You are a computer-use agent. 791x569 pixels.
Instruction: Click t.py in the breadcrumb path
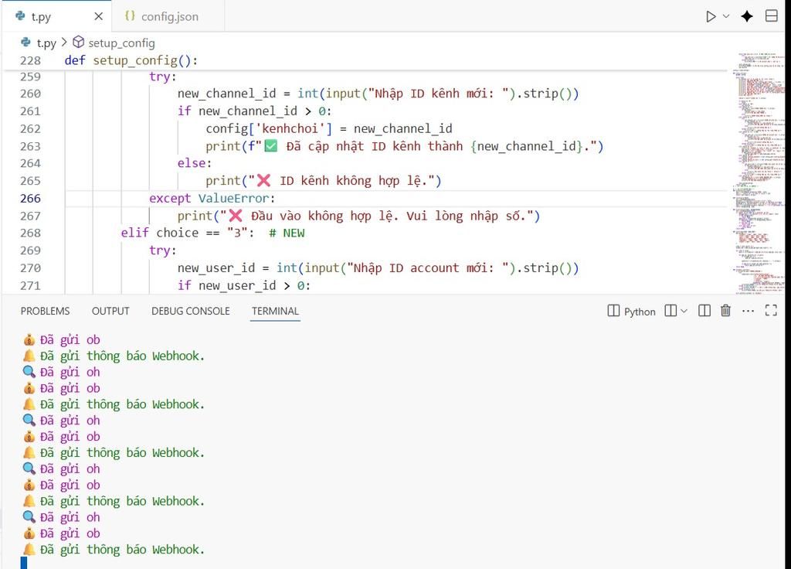[46, 43]
